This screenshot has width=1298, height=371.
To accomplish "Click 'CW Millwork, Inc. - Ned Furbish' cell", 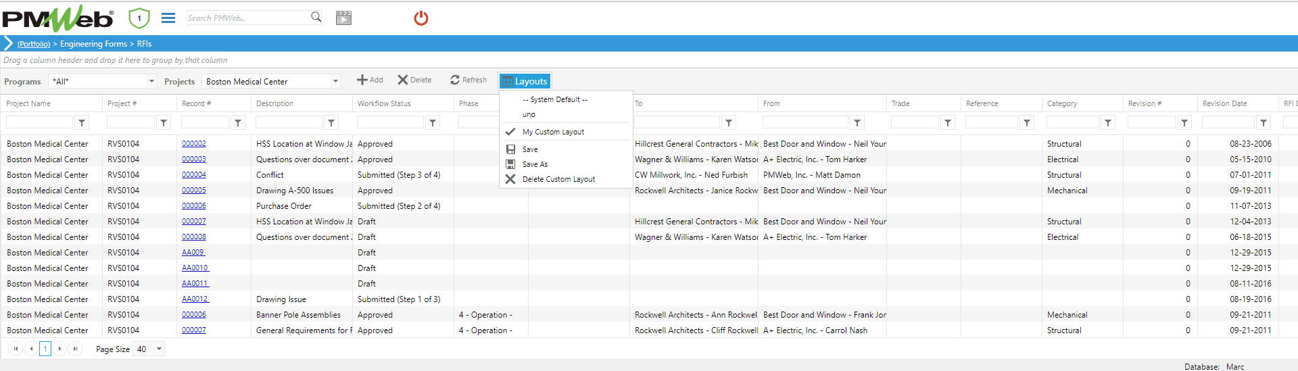I will pyautogui.click(x=691, y=175).
